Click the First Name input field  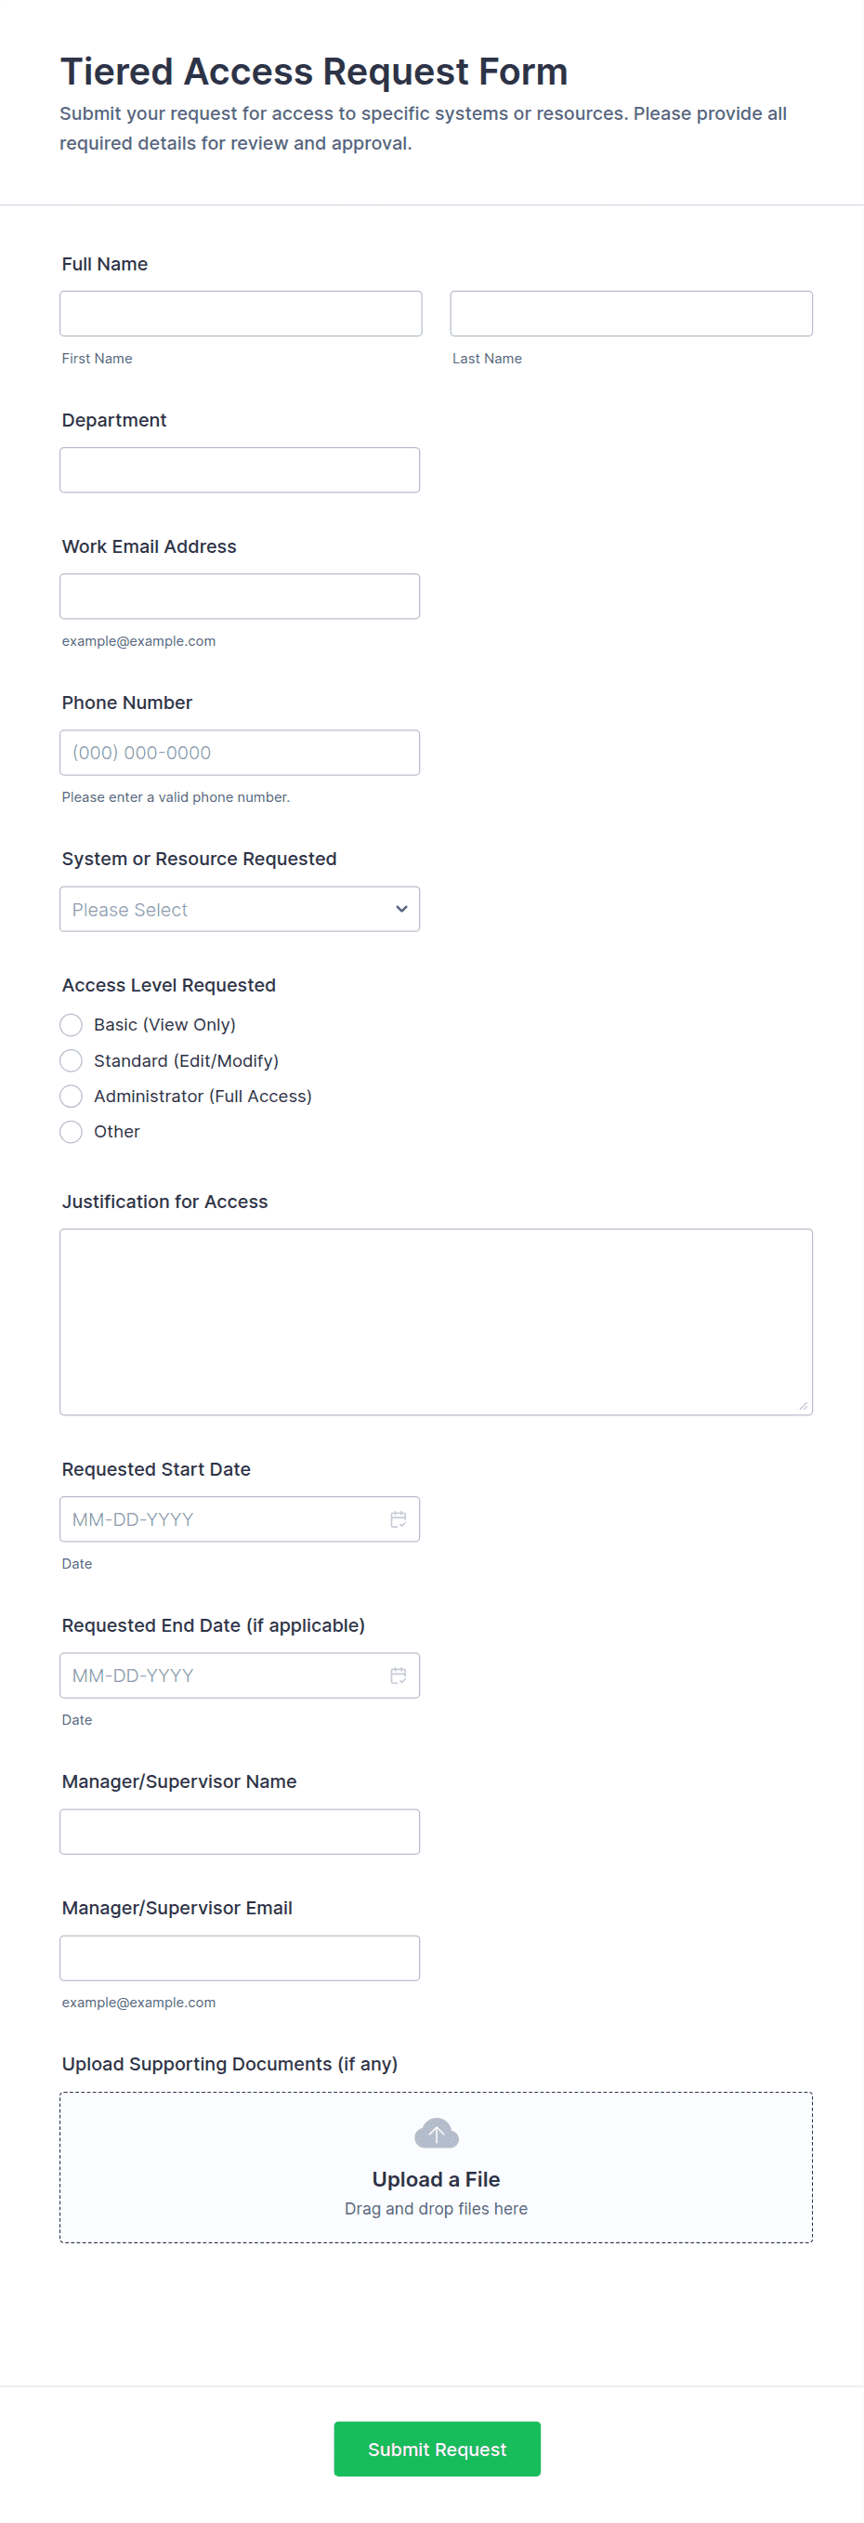(x=240, y=313)
